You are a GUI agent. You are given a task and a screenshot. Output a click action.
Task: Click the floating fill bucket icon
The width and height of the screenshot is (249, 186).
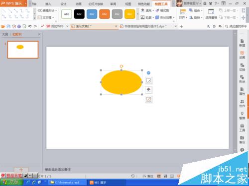pyautogui.click(x=148, y=90)
